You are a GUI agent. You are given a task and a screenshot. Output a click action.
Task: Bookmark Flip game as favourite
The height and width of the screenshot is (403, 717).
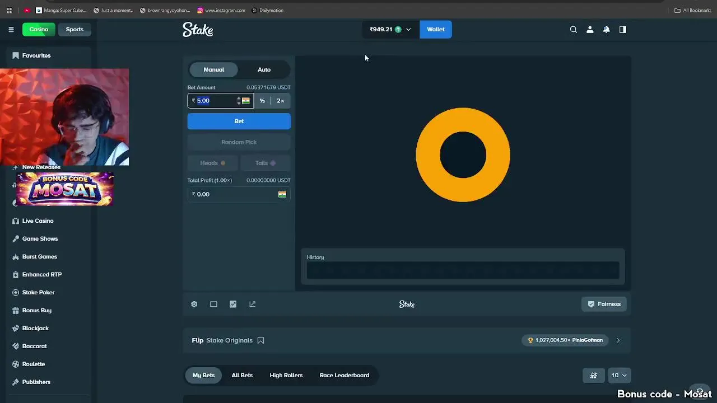point(260,340)
